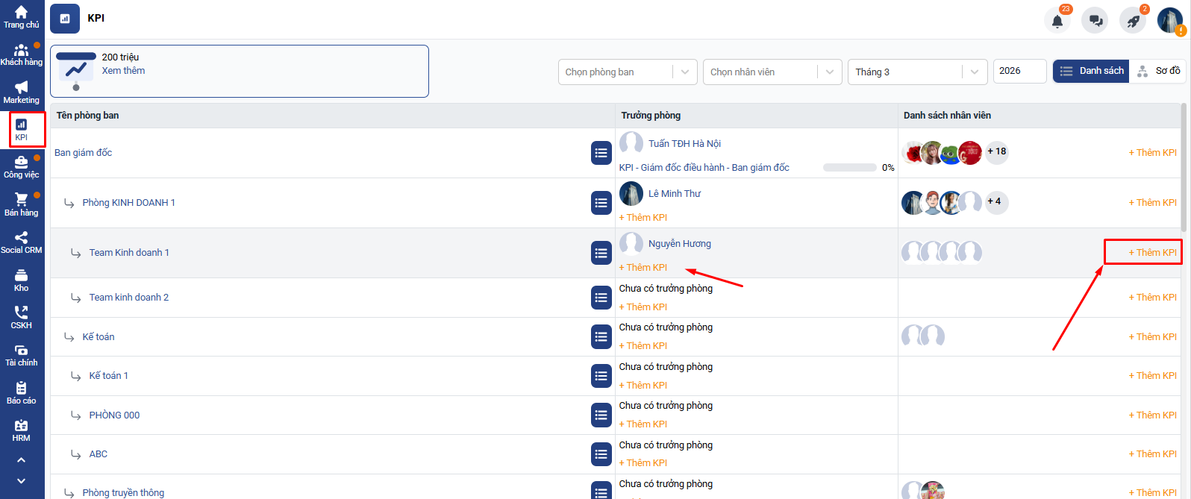Image resolution: width=1191 pixels, height=499 pixels.
Task: Click Thêm KPI under Nguyễn Hương
Action: tap(643, 268)
